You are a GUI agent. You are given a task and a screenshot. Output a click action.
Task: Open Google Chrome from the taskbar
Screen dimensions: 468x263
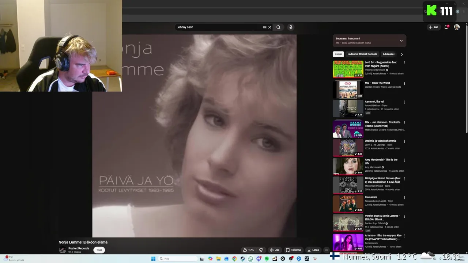coord(234,259)
